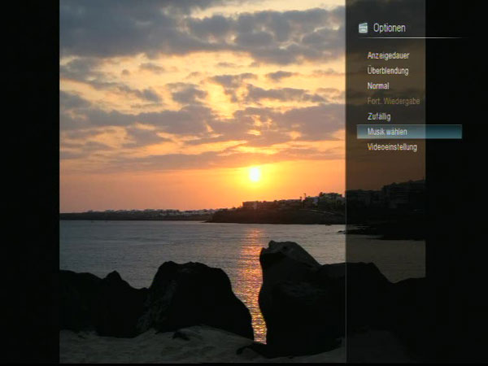Select the Überblendung menu entry

pyautogui.click(x=388, y=71)
